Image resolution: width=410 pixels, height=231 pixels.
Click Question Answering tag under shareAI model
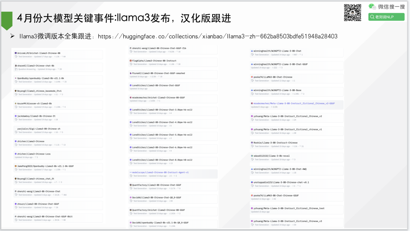(x=27, y=69)
